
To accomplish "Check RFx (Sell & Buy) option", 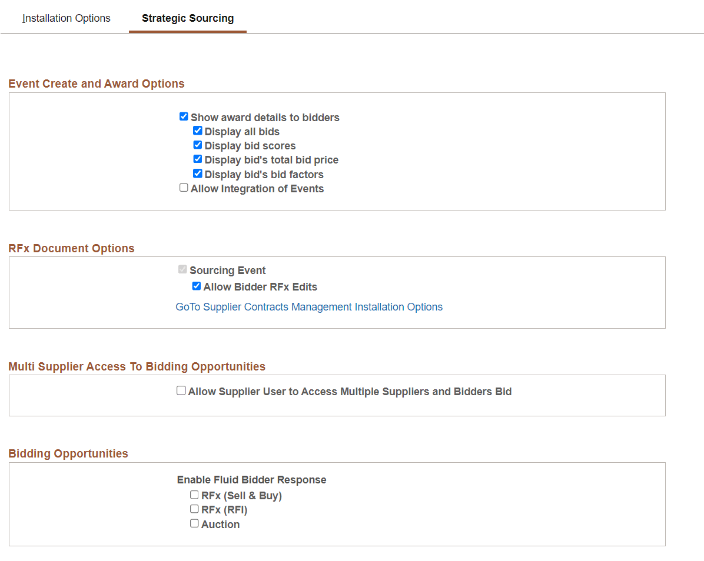I will tap(194, 495).
